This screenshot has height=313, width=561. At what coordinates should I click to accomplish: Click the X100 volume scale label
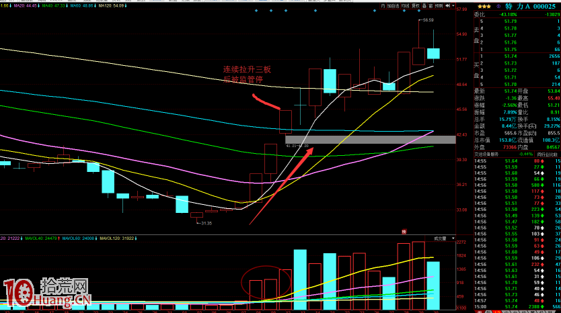(x=461, y=308)
